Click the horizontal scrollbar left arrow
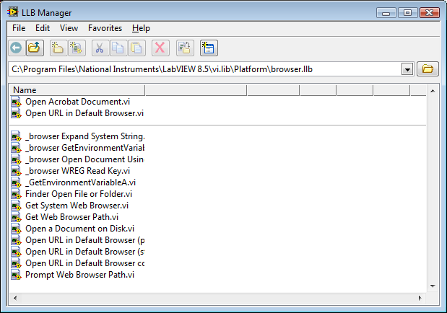 pos(15,298)
